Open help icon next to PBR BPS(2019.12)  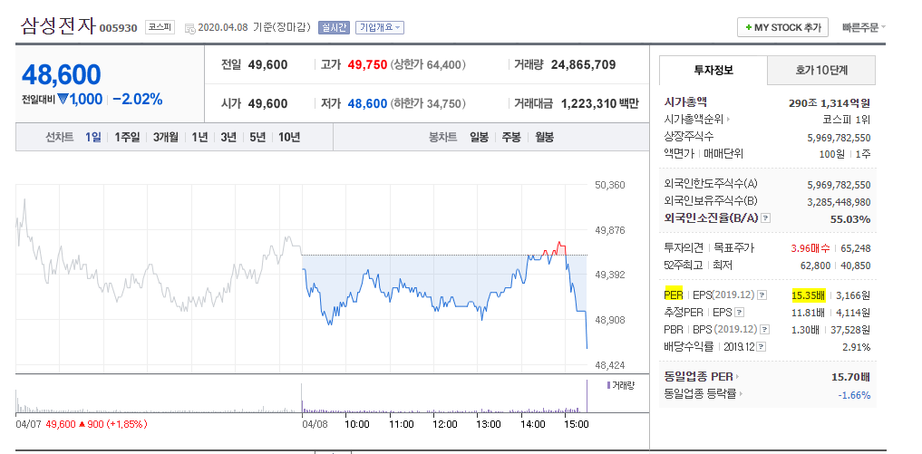(x=764, y=329)
